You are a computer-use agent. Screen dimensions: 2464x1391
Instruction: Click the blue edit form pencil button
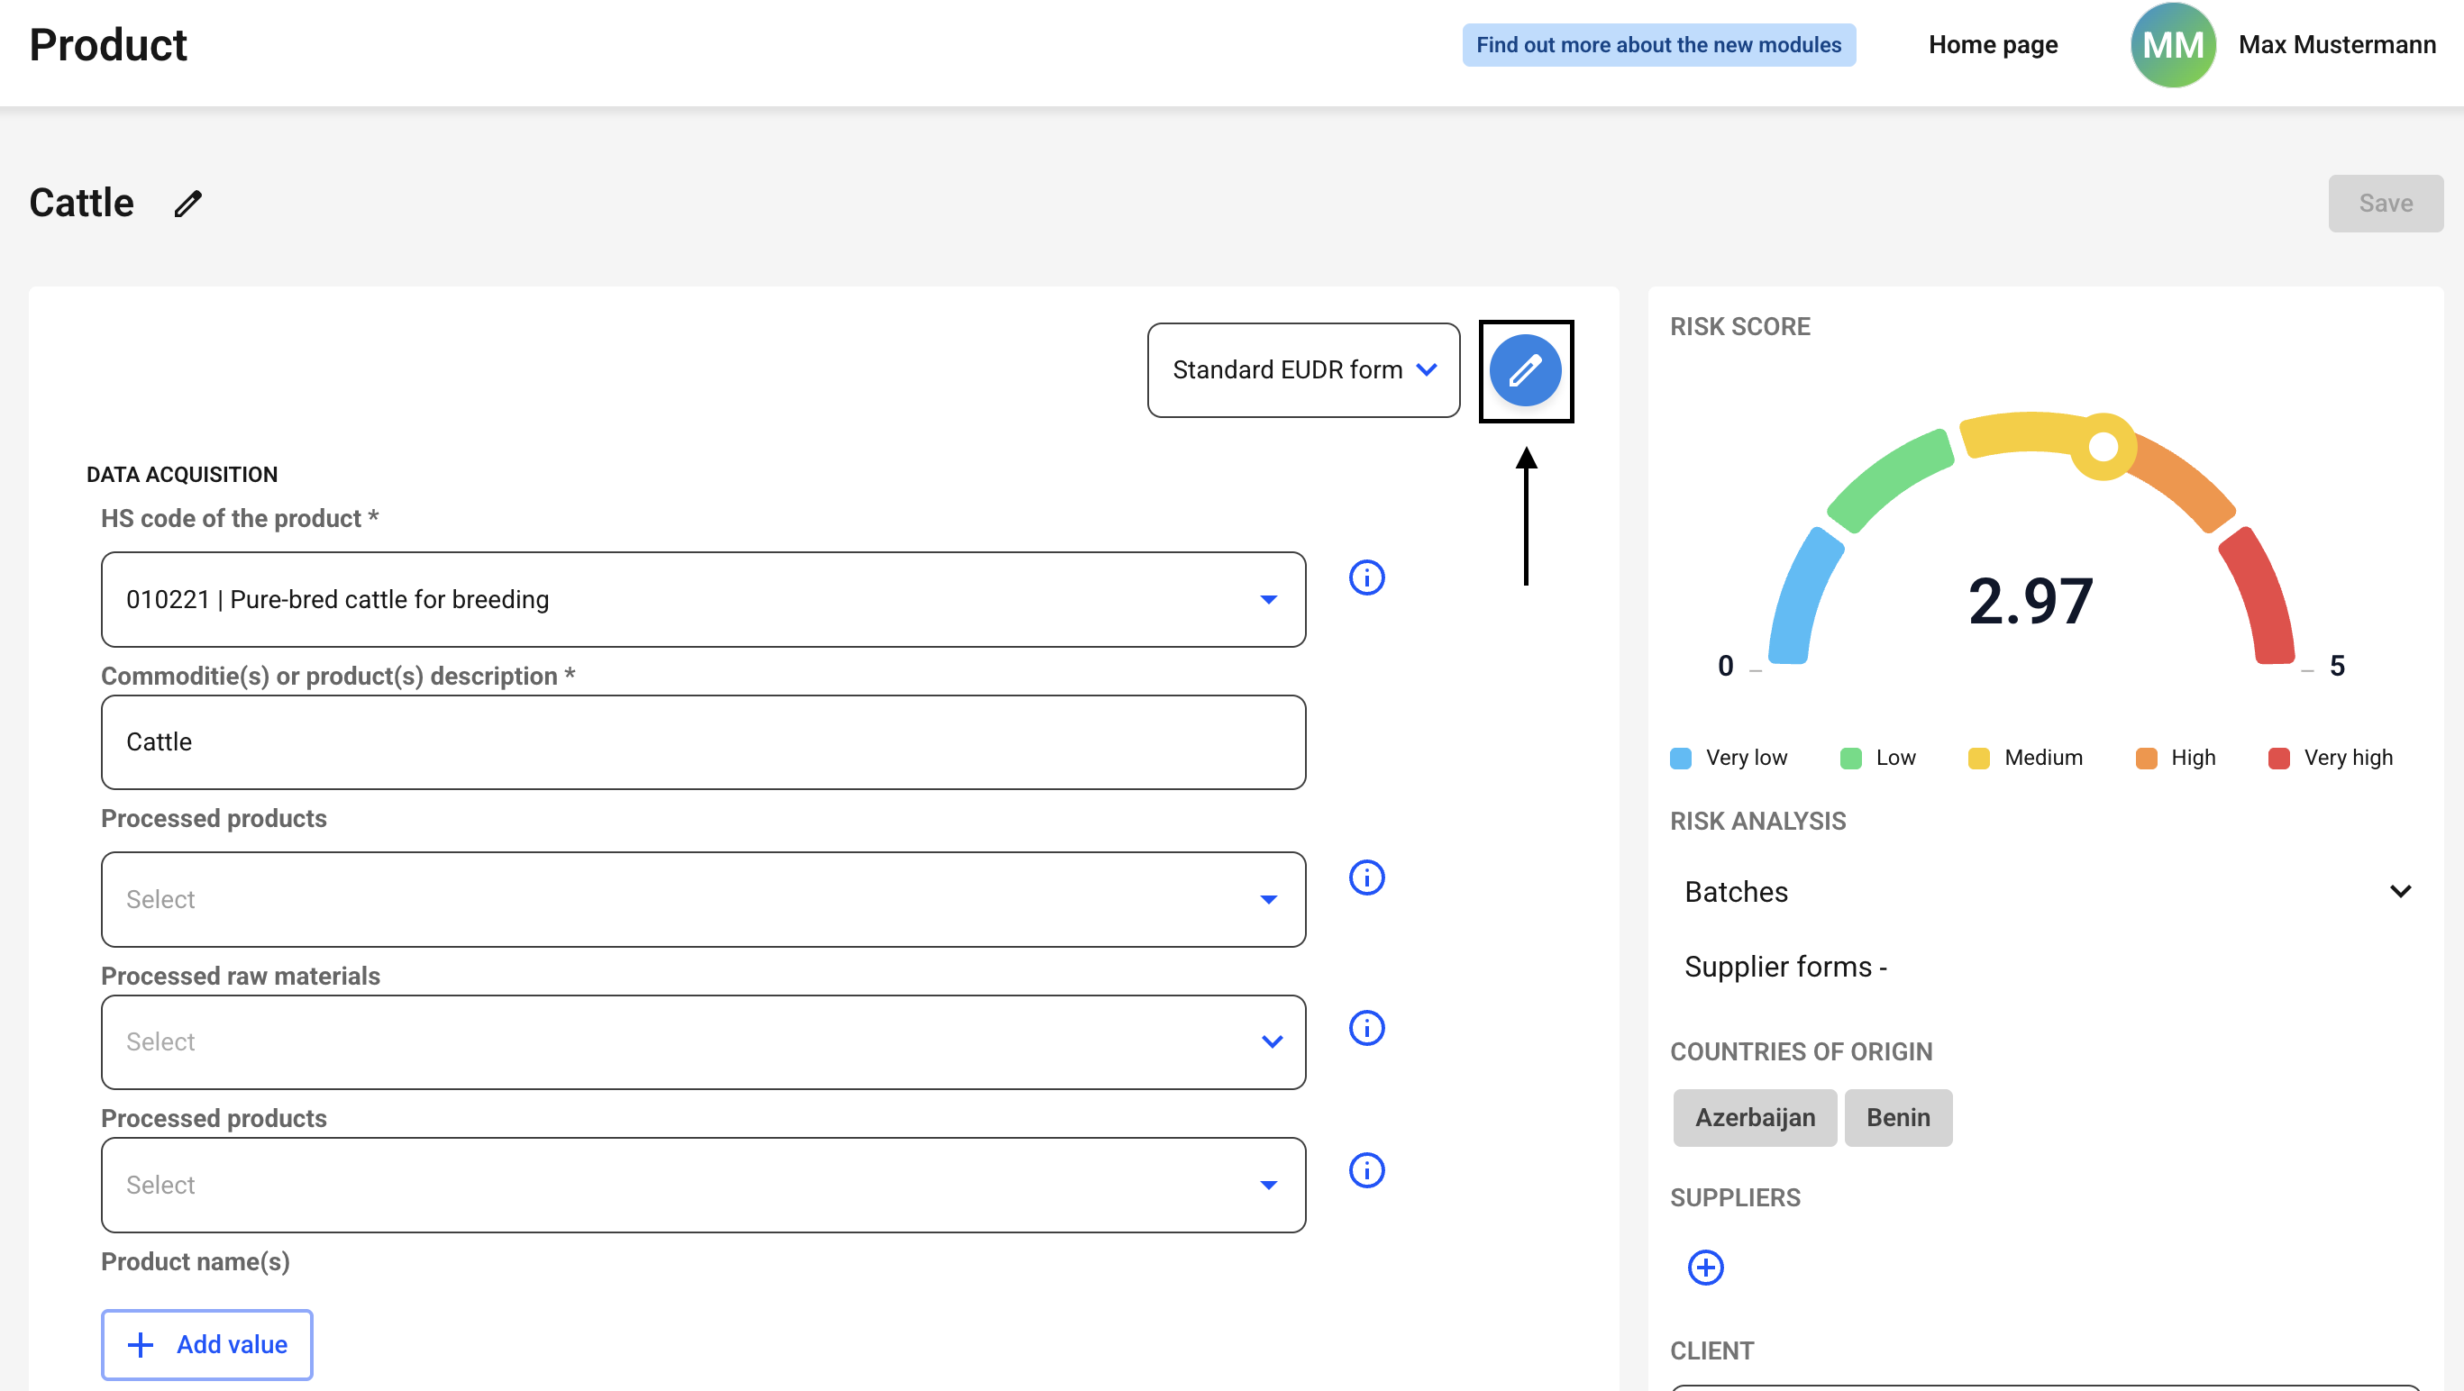point(1525,371)
